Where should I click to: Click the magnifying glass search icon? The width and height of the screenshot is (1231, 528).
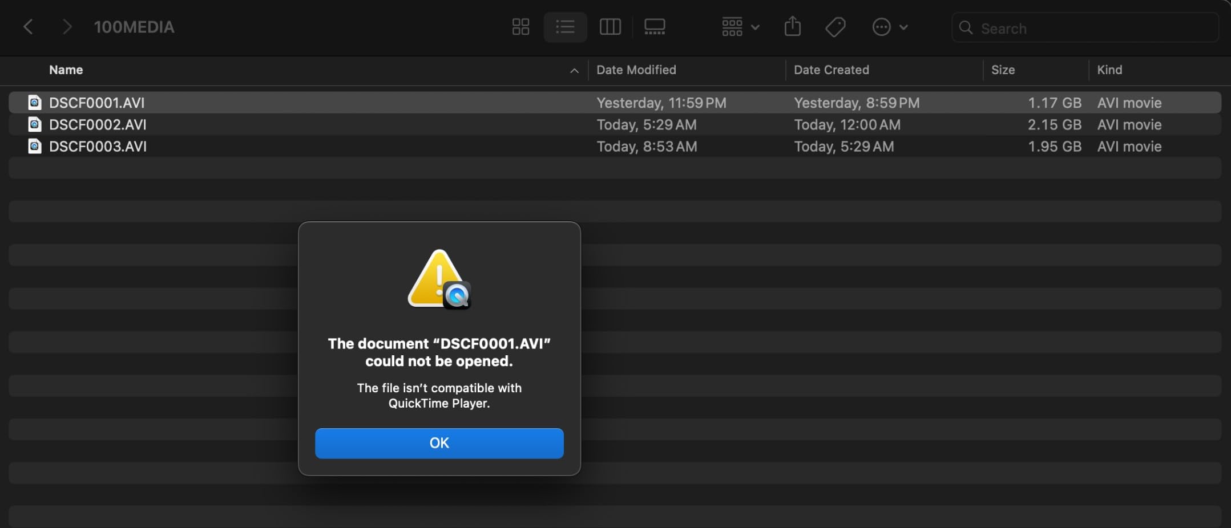(x=966, y=28)
